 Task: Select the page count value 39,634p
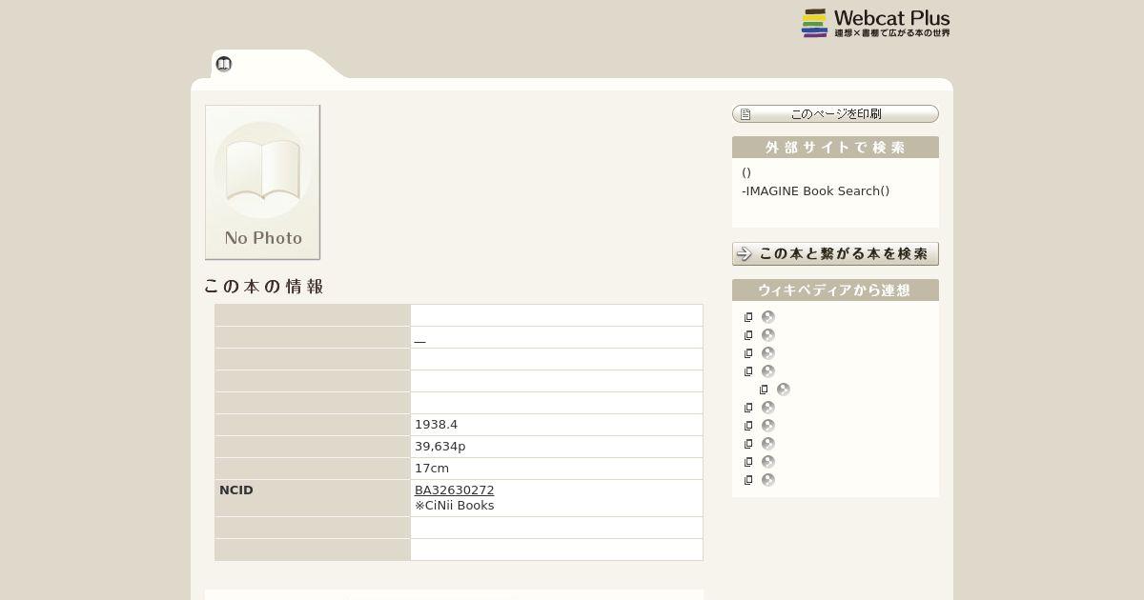tap(439, 447)
